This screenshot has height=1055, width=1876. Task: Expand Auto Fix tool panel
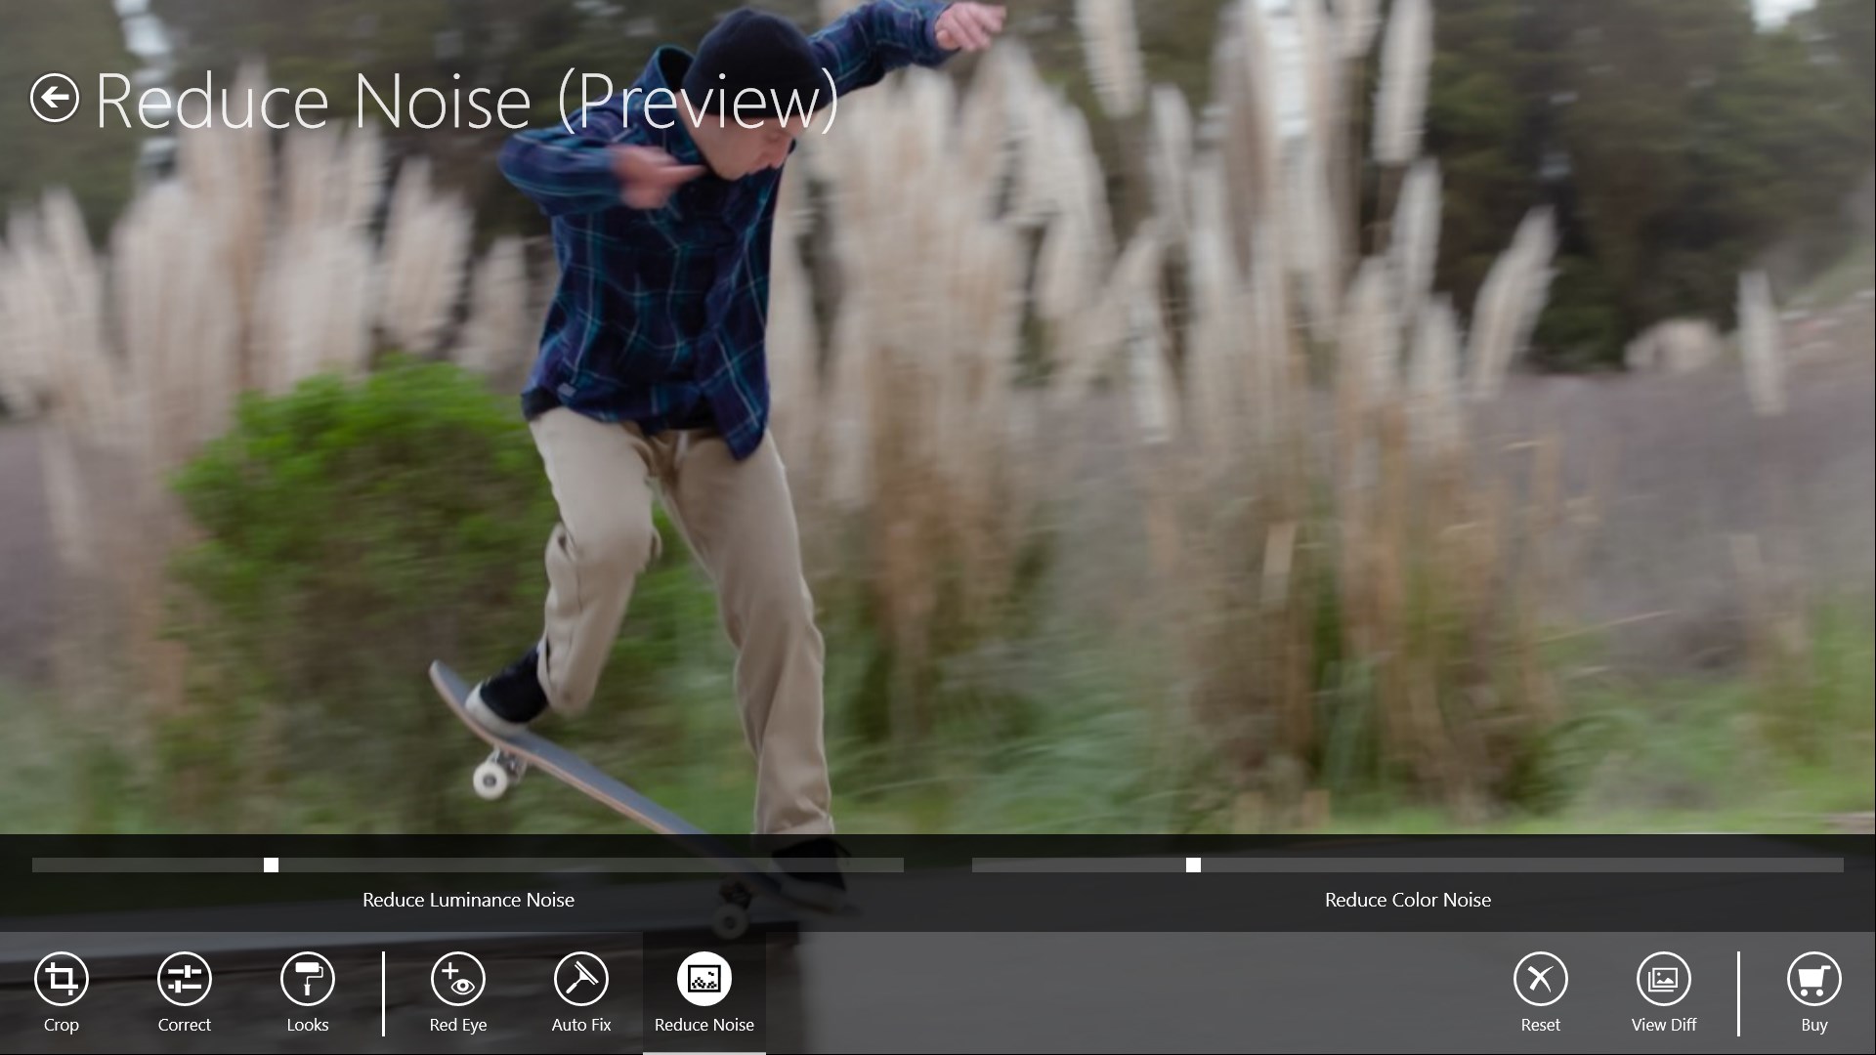pyautogui.click(x=581, y=990)
